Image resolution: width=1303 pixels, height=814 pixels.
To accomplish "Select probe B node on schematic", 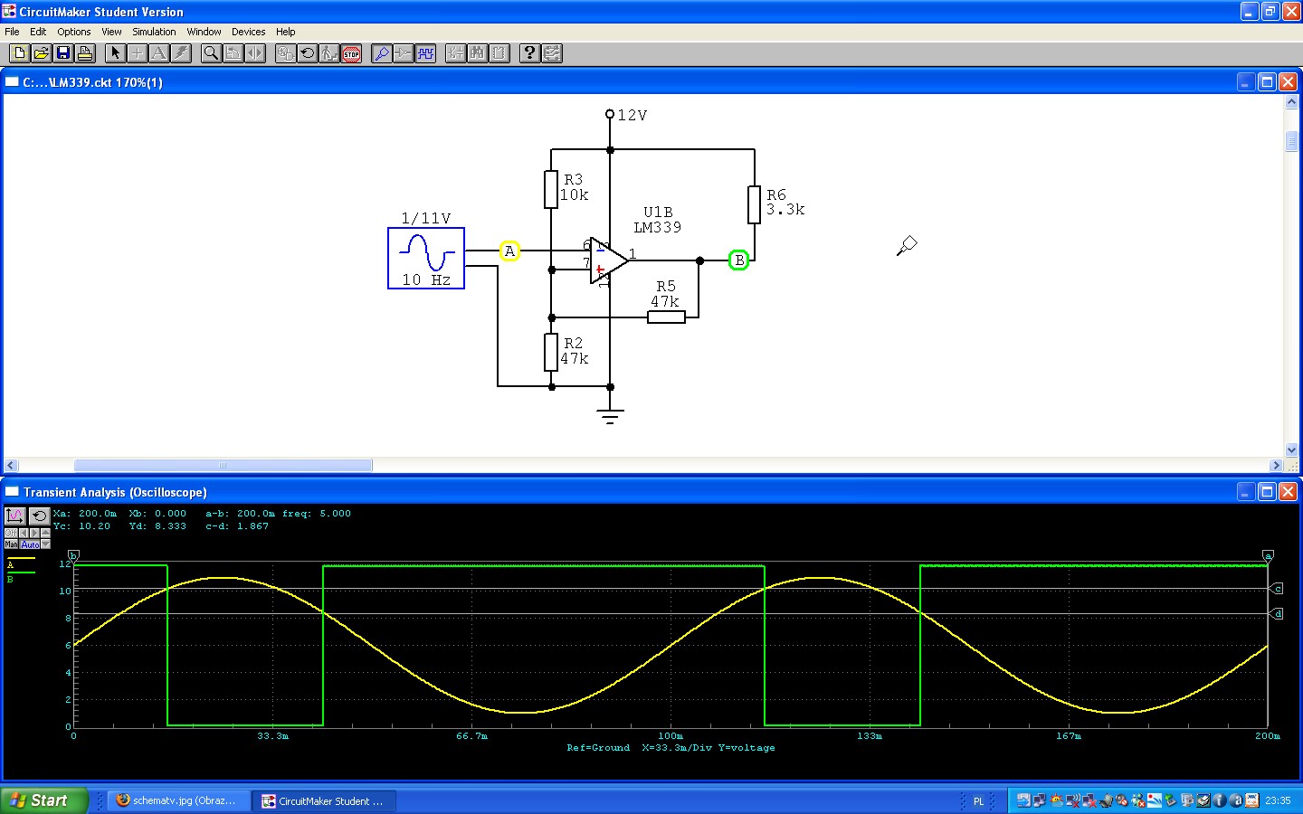I will tap(738, 260).
